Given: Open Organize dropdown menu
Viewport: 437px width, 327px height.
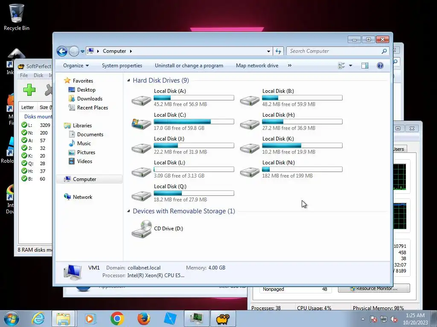Looking at the screenshot, I should click(x=76, y=66).
